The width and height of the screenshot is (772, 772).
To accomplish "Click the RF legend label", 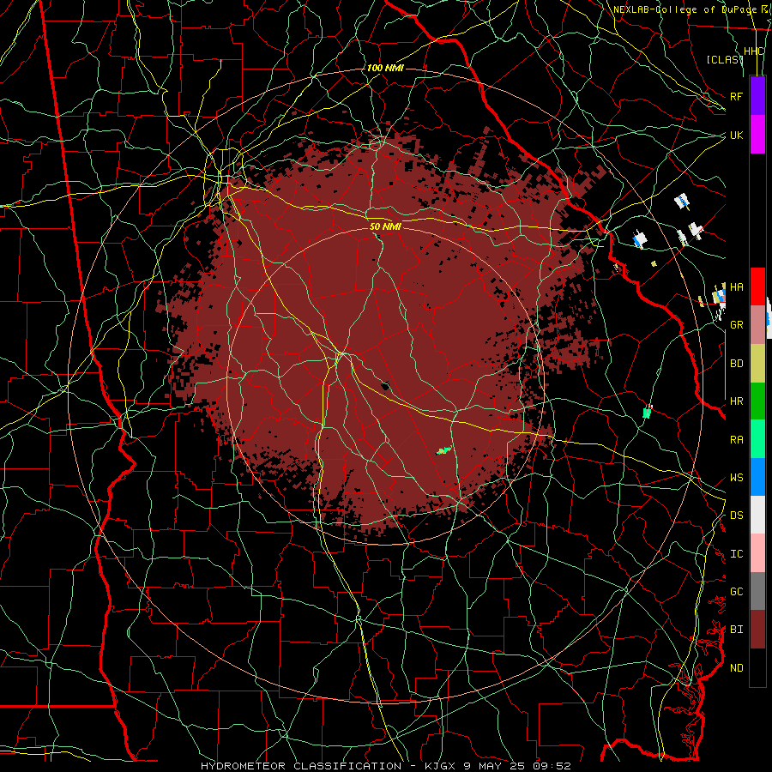I will pos(737,96).
